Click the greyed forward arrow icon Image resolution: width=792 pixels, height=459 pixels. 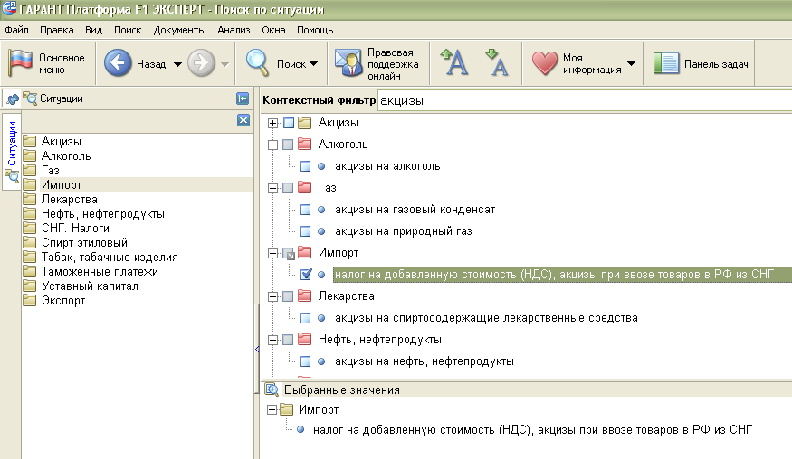click(x=201, y=63)
